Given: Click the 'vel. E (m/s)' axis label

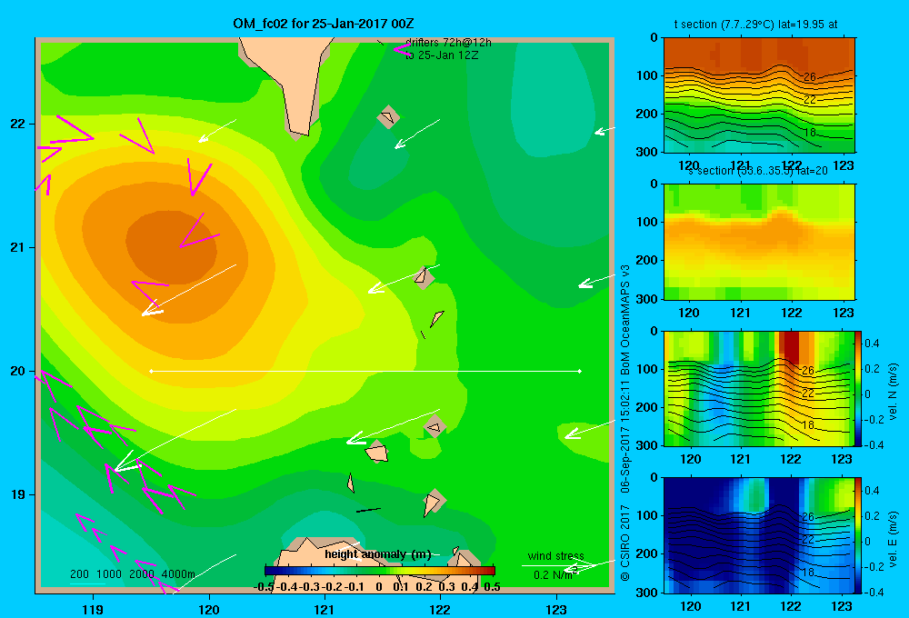Looking at the screenshot, I should click(893, 539).
